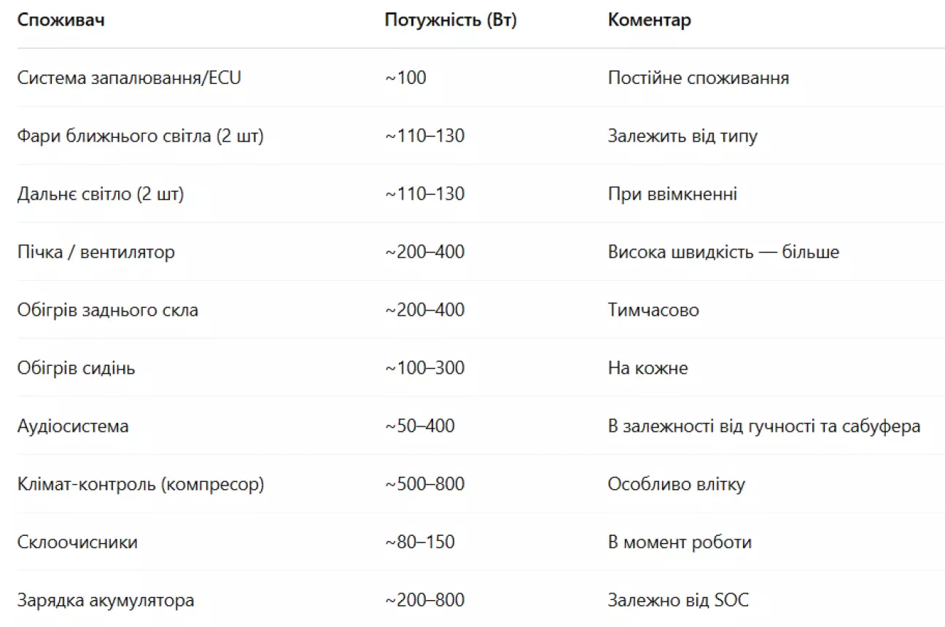Select the Зарядка акумулятора cell
The height and width of the screenshot is (627, 945).
[x=106, y=601]
